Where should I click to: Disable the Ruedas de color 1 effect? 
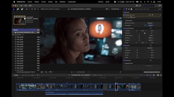[124, 15]
